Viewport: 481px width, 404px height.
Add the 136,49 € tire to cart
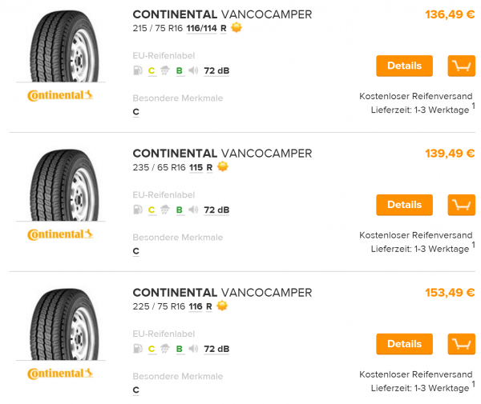[461, 66]
